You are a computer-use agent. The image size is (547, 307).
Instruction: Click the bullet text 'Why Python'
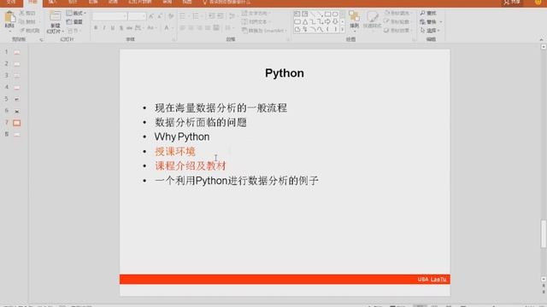click(x=182, y=136)
